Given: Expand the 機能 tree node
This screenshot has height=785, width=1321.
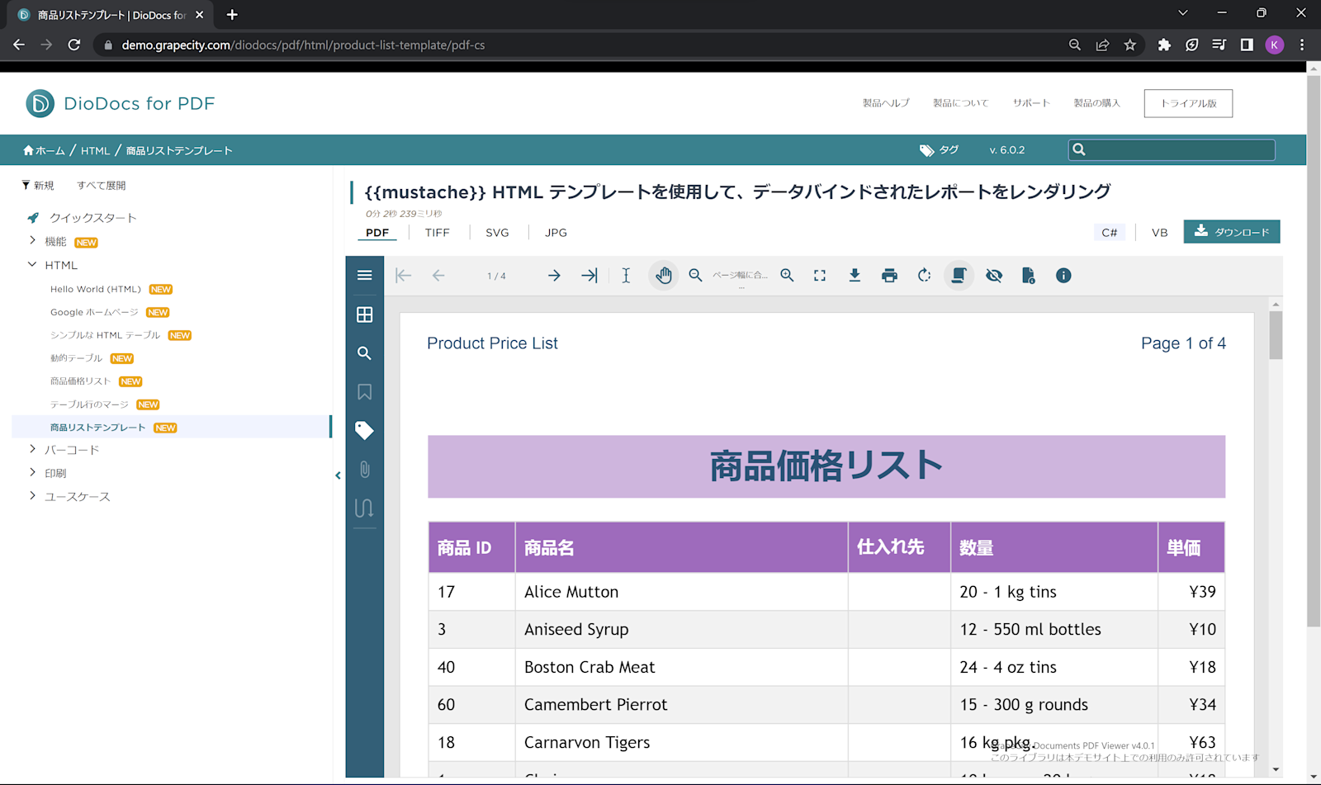Looking at the screenshot, I should coord(32,240).
